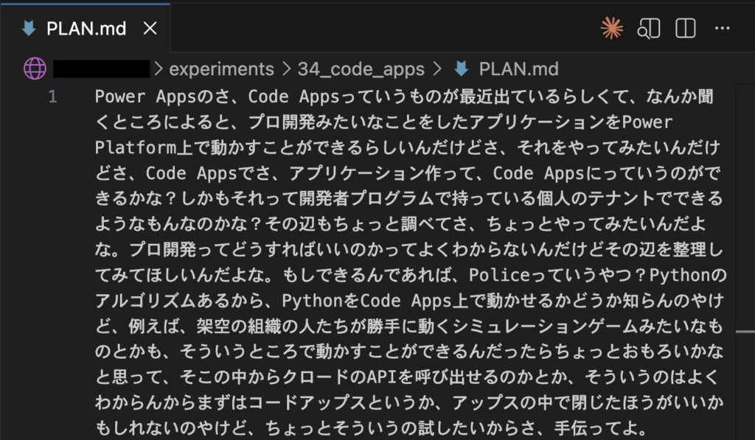Click line number 1 in the gutter
Screen dimensions: 755x440
coord(52,97)
